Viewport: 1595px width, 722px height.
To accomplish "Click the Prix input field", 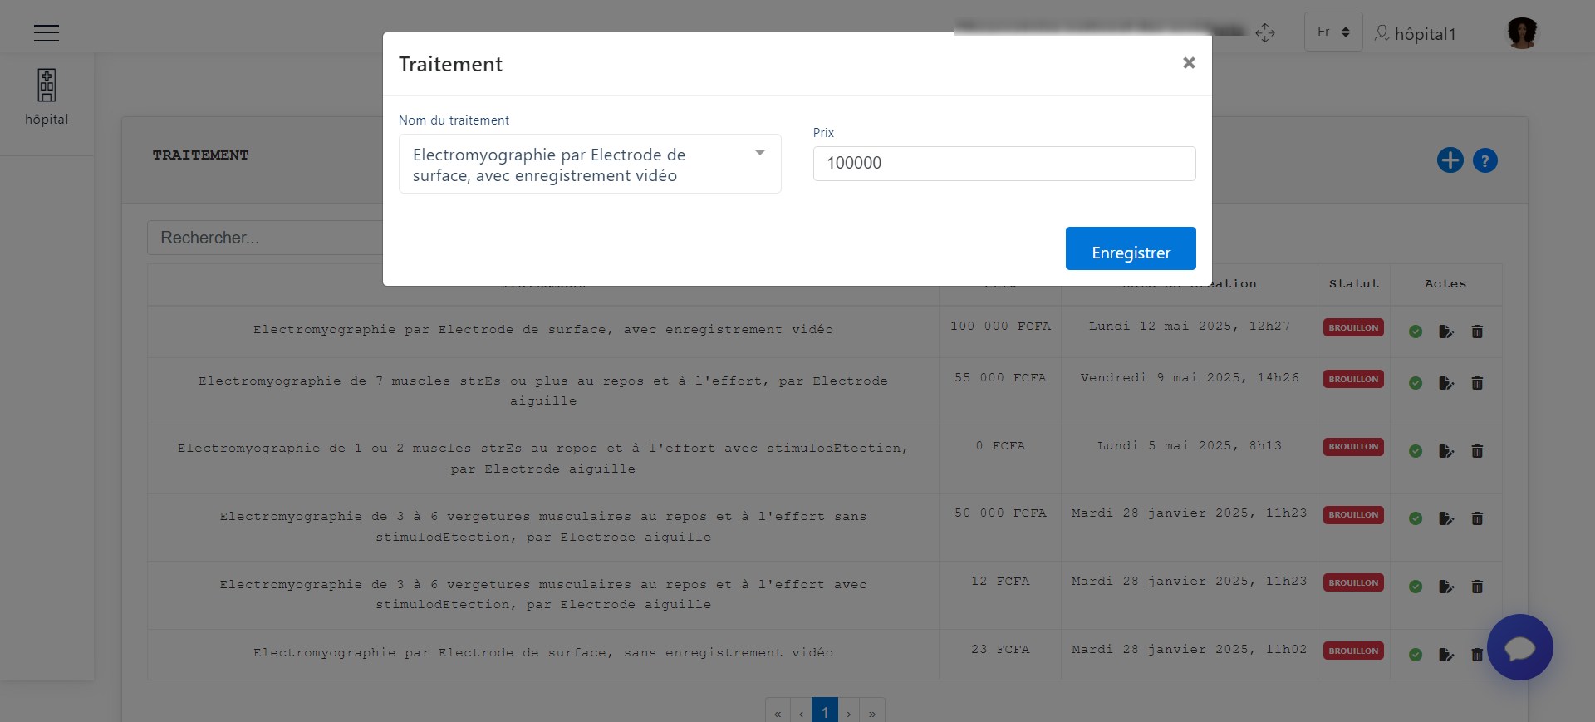I will [1004, 164].
